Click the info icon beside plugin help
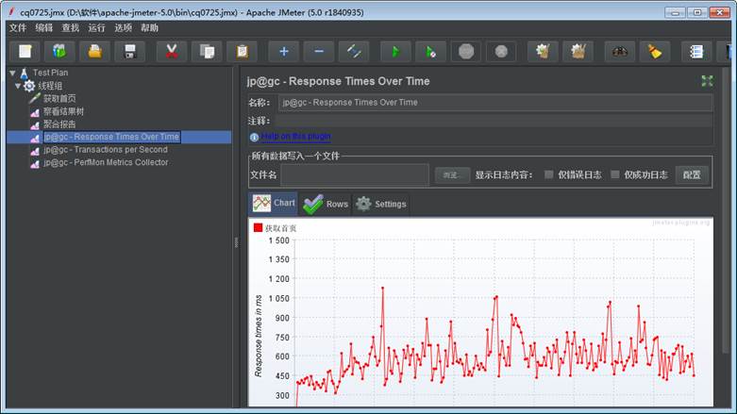 (254, 137)
